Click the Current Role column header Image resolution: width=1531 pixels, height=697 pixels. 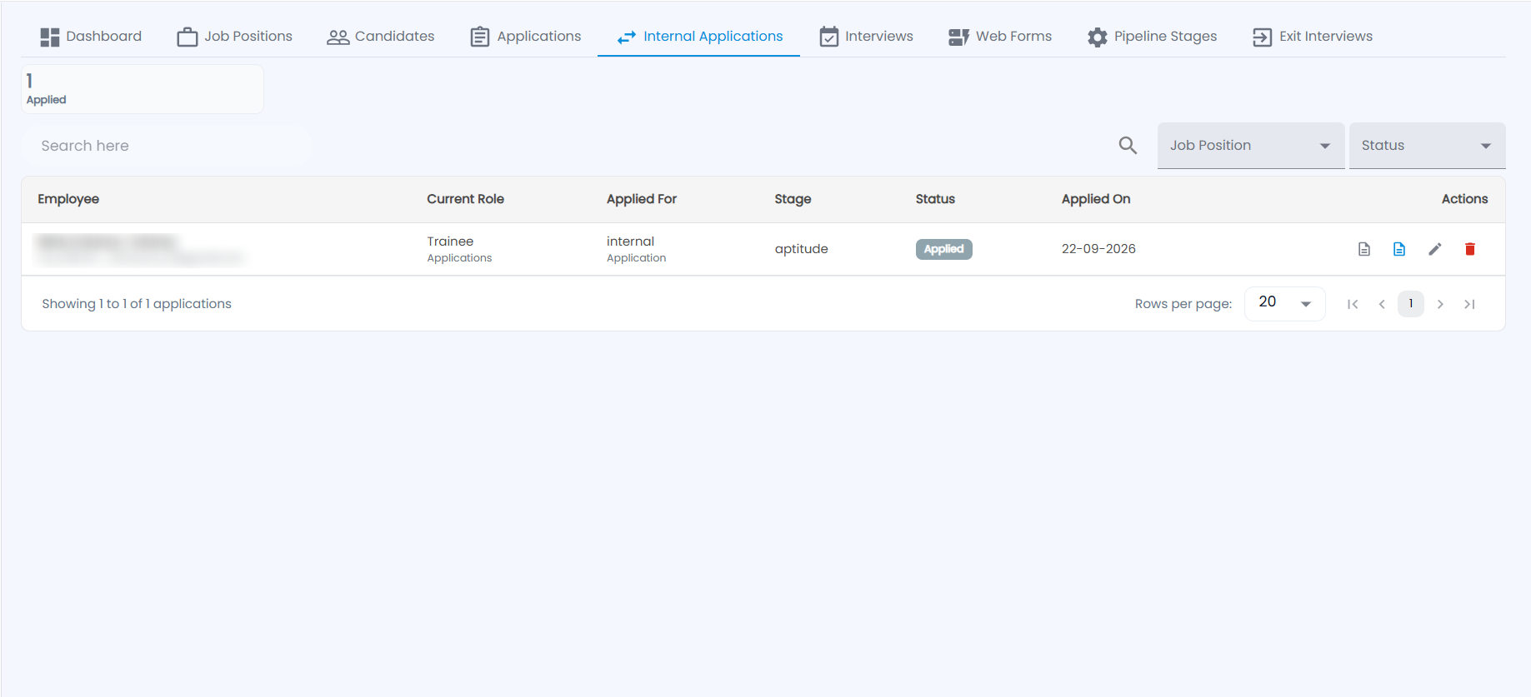pyautogui.click(x=466, y=199)
